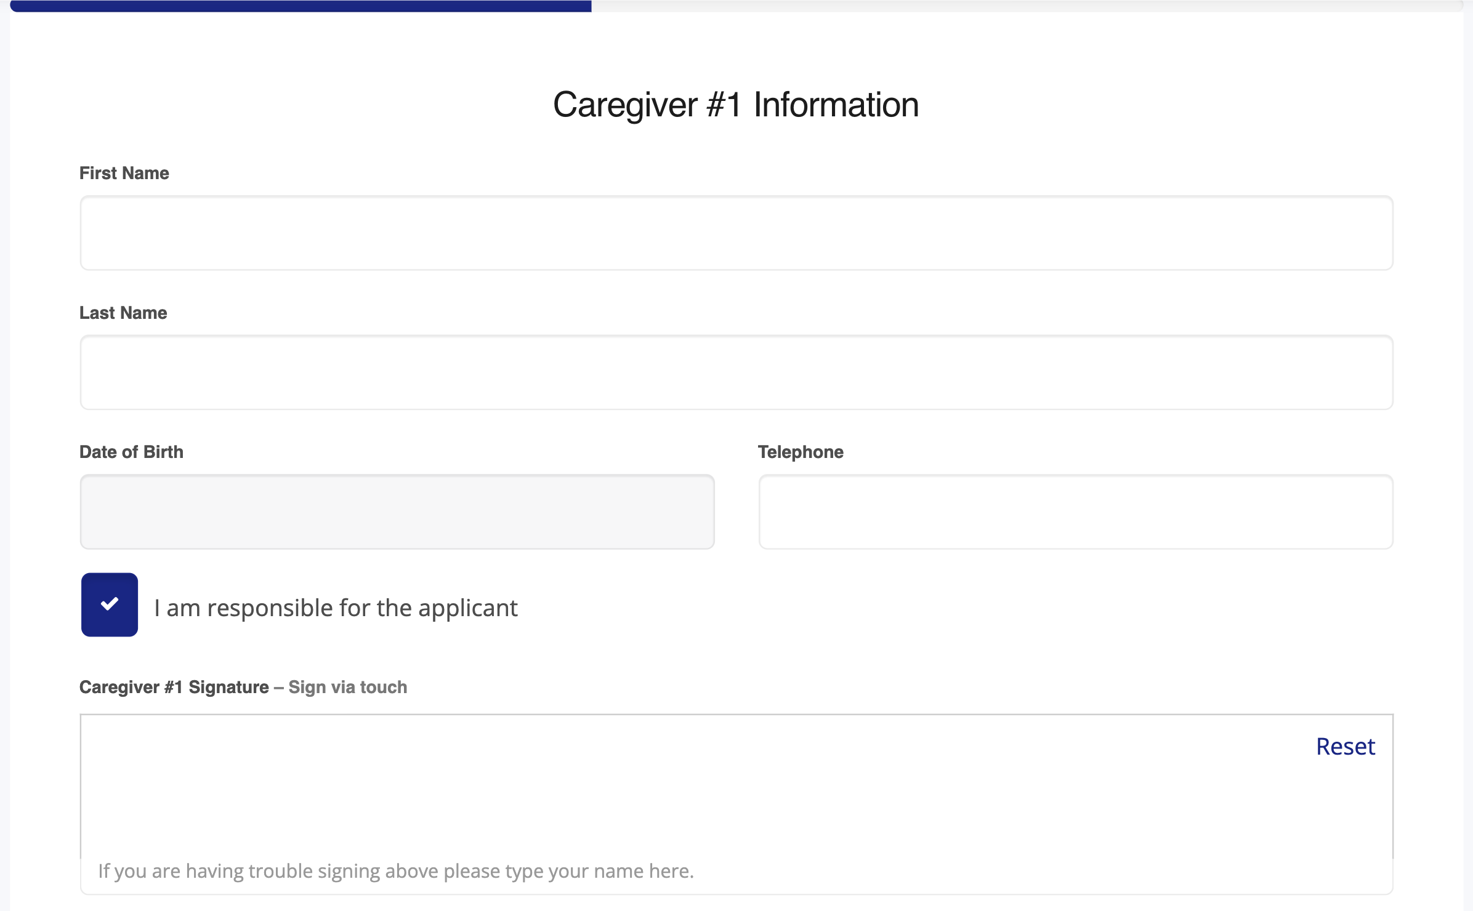Click the Last Name input field
Viewport: 1473px width, 911px height.
click(x=736, y=372)
